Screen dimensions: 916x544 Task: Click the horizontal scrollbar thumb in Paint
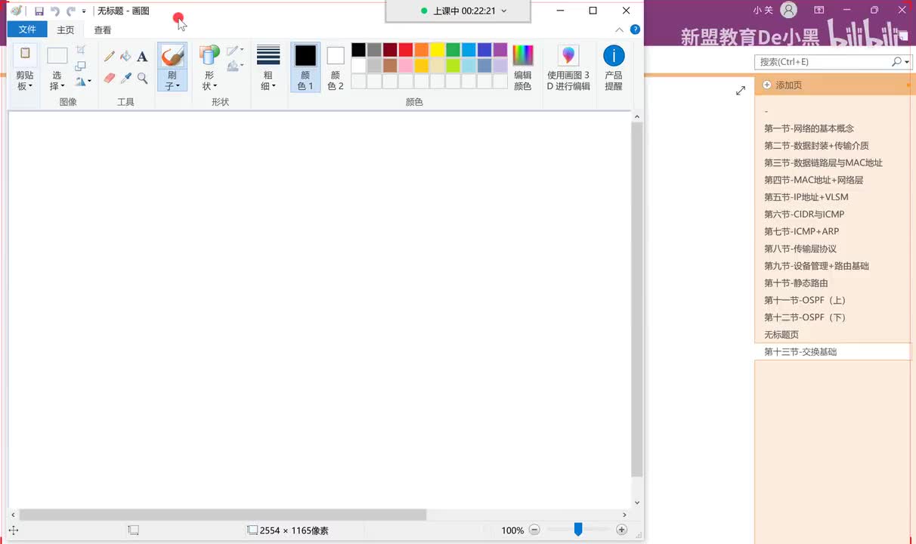[x=223, y=515]
